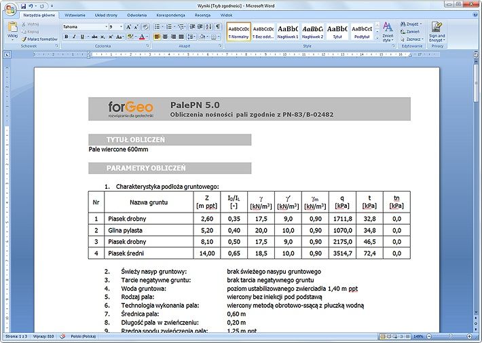The image size is (482, 343).
Task: Switch to the Wstawianie tab
Action: (x=75, y=15)
